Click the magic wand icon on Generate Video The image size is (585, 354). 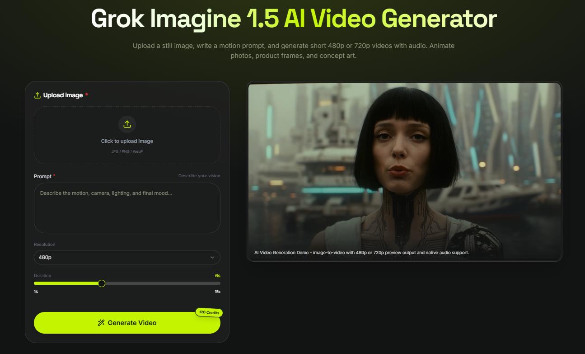click(x=101, y=323)
